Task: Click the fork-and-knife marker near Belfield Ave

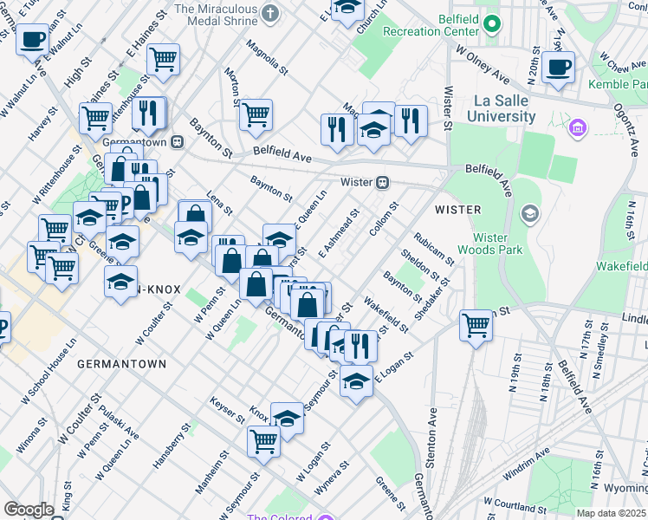Action: (336, 130)
